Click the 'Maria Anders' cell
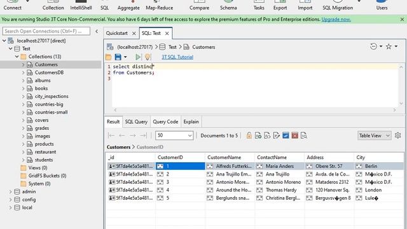407x229 pixels. (x=280, y=166)
